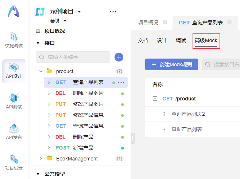This screenshot has height=179, width=240.
Task: Click the 创建Mock规则 button
Action: pos(171,64)
